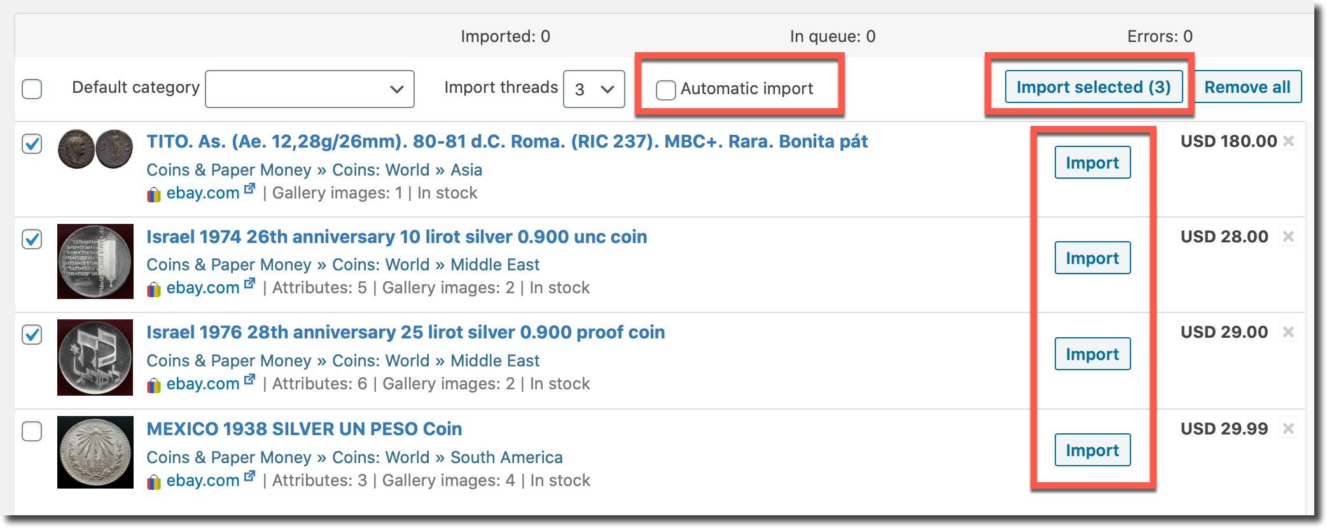Open external link icon for Israel 1974 coin
The height and width of the screenshot is (528, 1327).
[x=249, y=284]
